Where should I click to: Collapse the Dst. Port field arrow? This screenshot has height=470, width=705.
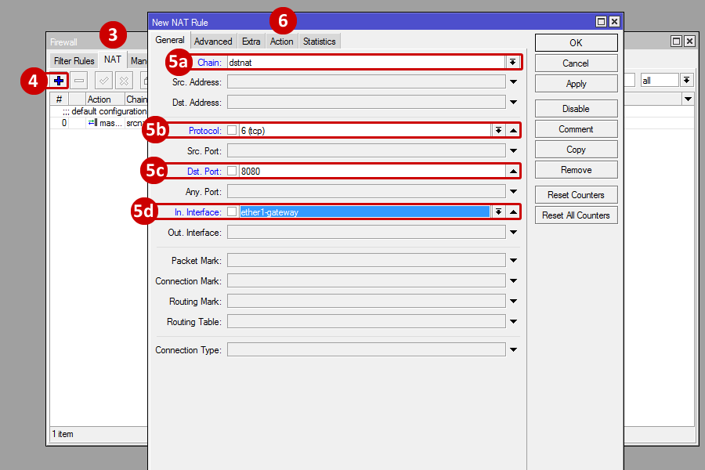513,172
